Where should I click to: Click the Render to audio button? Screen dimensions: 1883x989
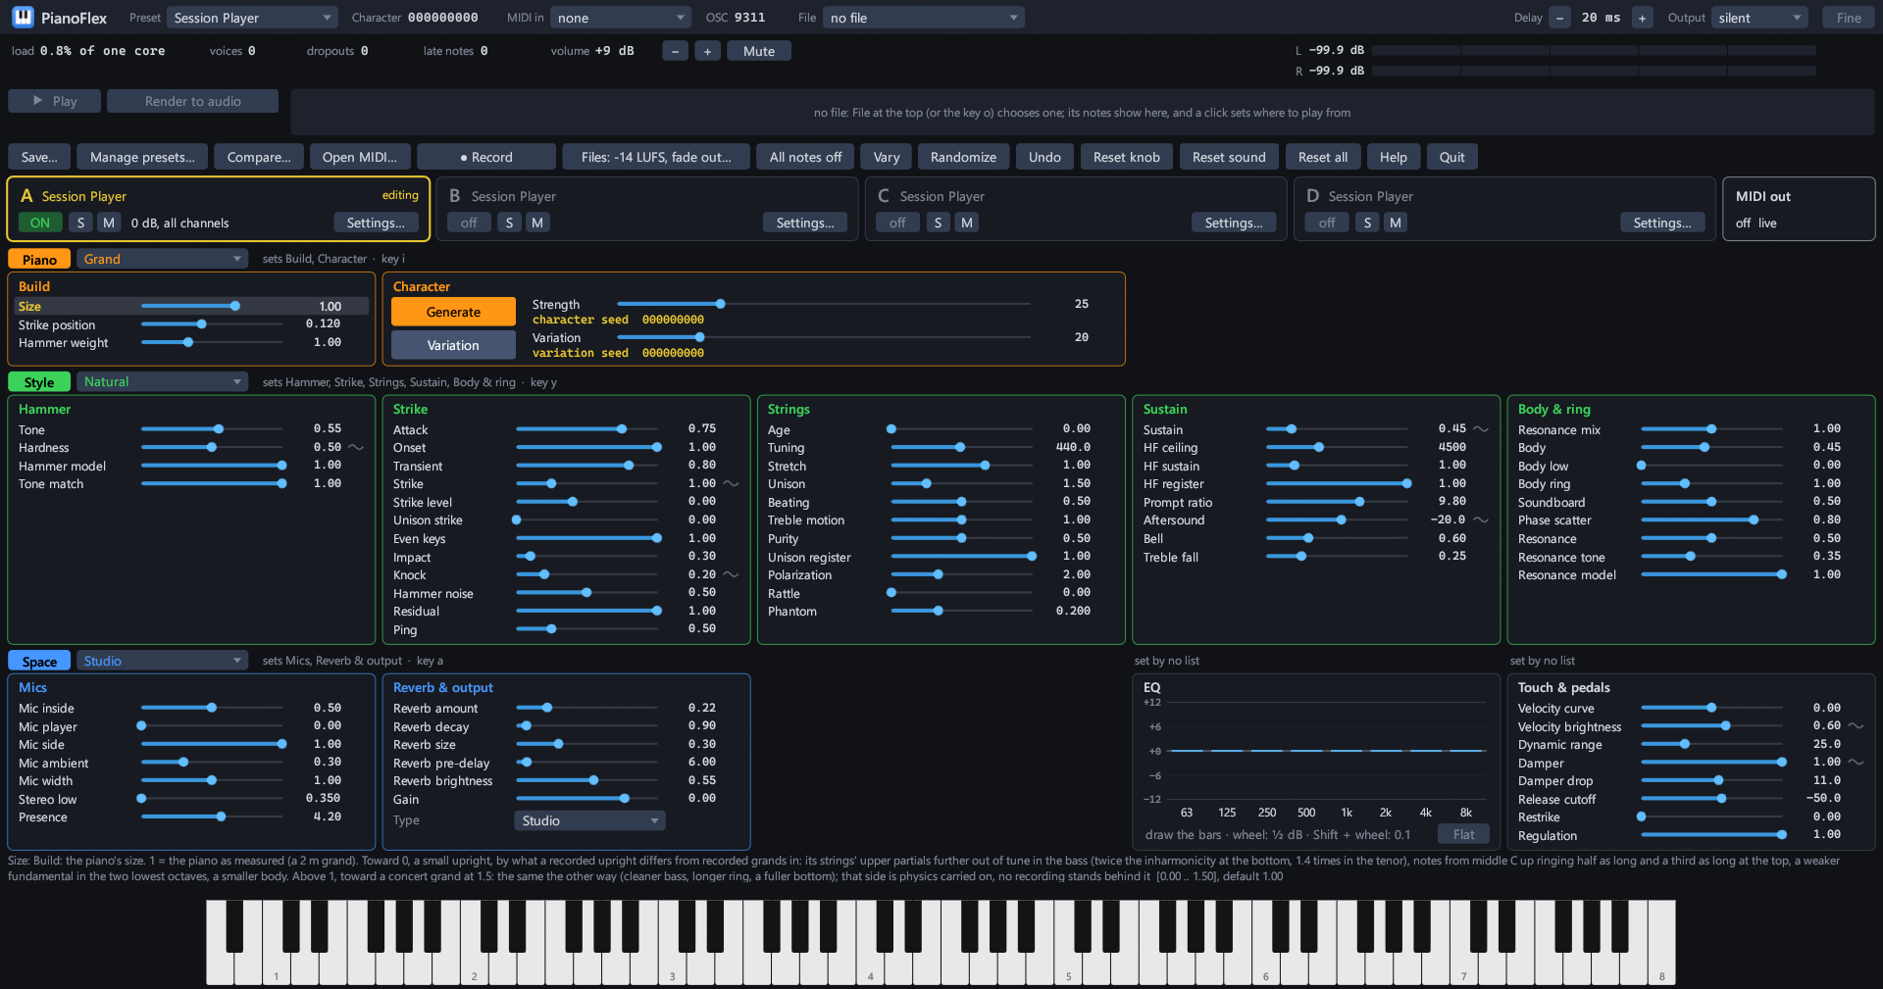pos(192,101)
